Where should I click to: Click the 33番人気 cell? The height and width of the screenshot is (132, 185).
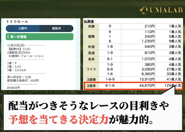(x=174, y=74)
